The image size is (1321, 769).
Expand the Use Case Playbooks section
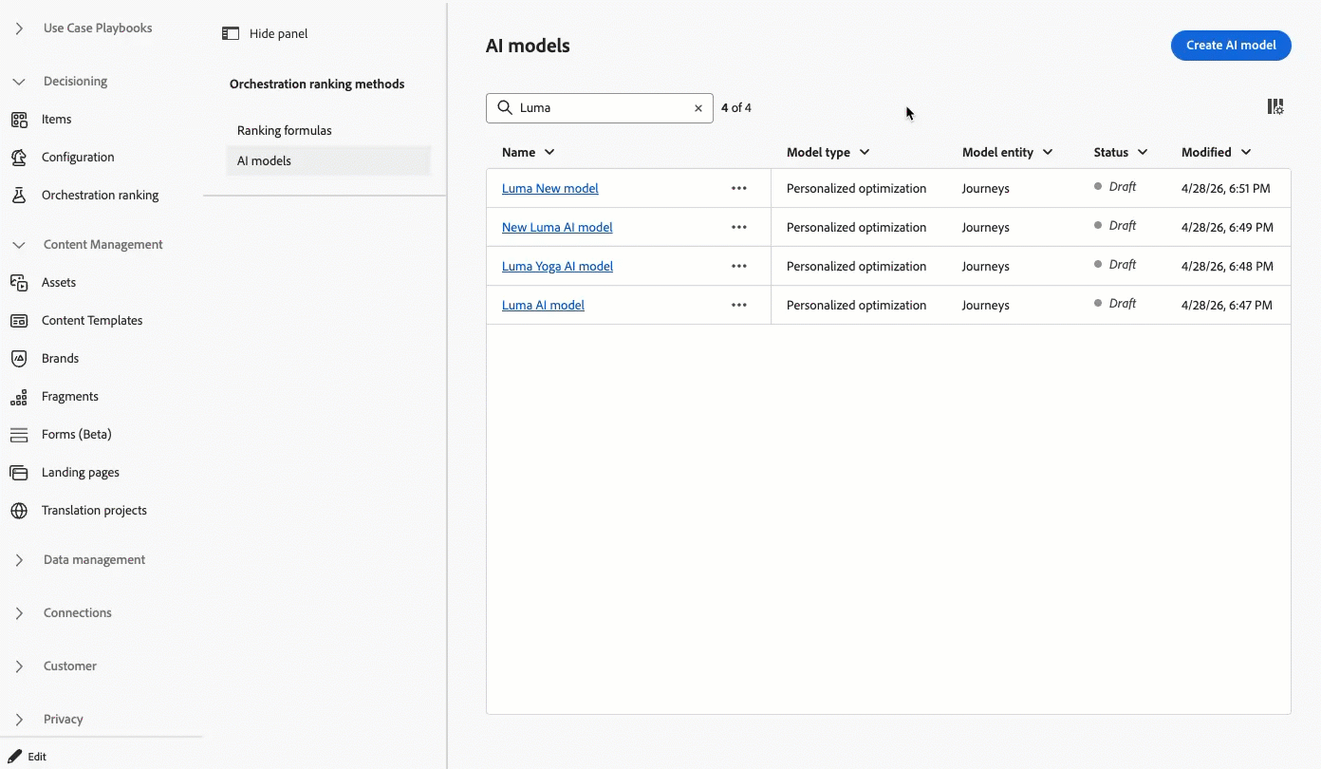tap(19, 28)
